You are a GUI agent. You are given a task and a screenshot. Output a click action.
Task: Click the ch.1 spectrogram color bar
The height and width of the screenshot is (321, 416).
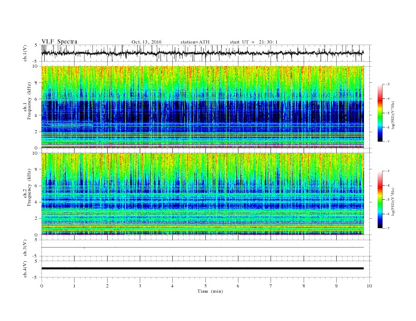(x=380, y=113)
